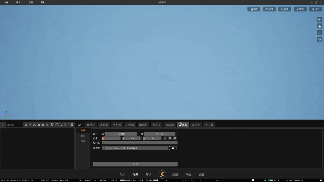Switch to the 水利 tab
The width and height of the screenshot is (324, 182).
coord(196,125)
